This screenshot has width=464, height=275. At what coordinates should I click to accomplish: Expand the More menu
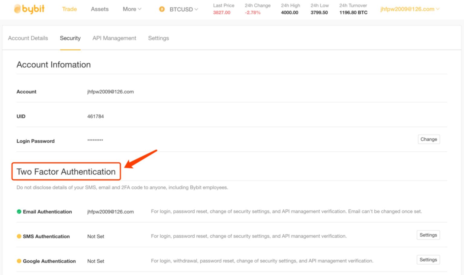(132, 9)
